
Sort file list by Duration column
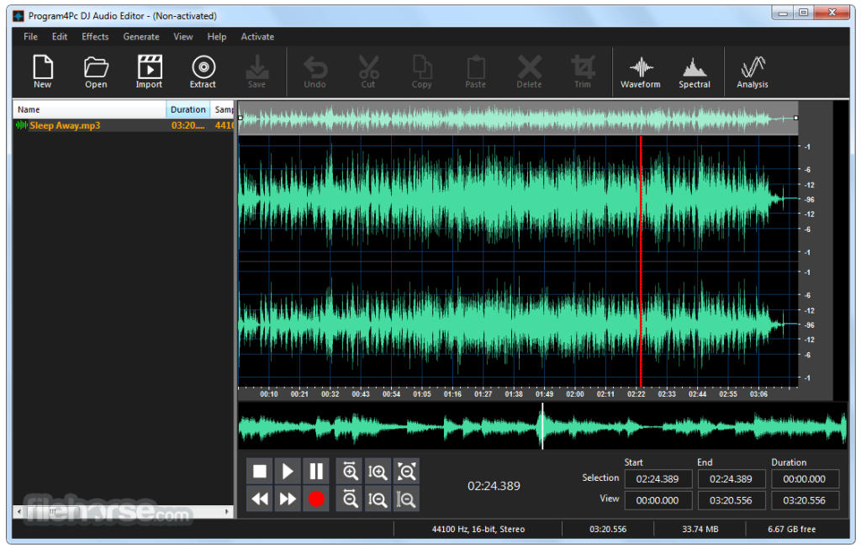pos(188,109)
